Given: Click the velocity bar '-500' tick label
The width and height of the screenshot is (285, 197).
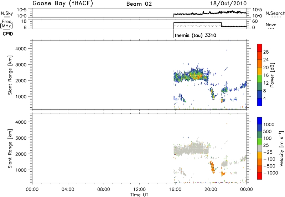Looking at the screenshot, I should tap(269, 166).
